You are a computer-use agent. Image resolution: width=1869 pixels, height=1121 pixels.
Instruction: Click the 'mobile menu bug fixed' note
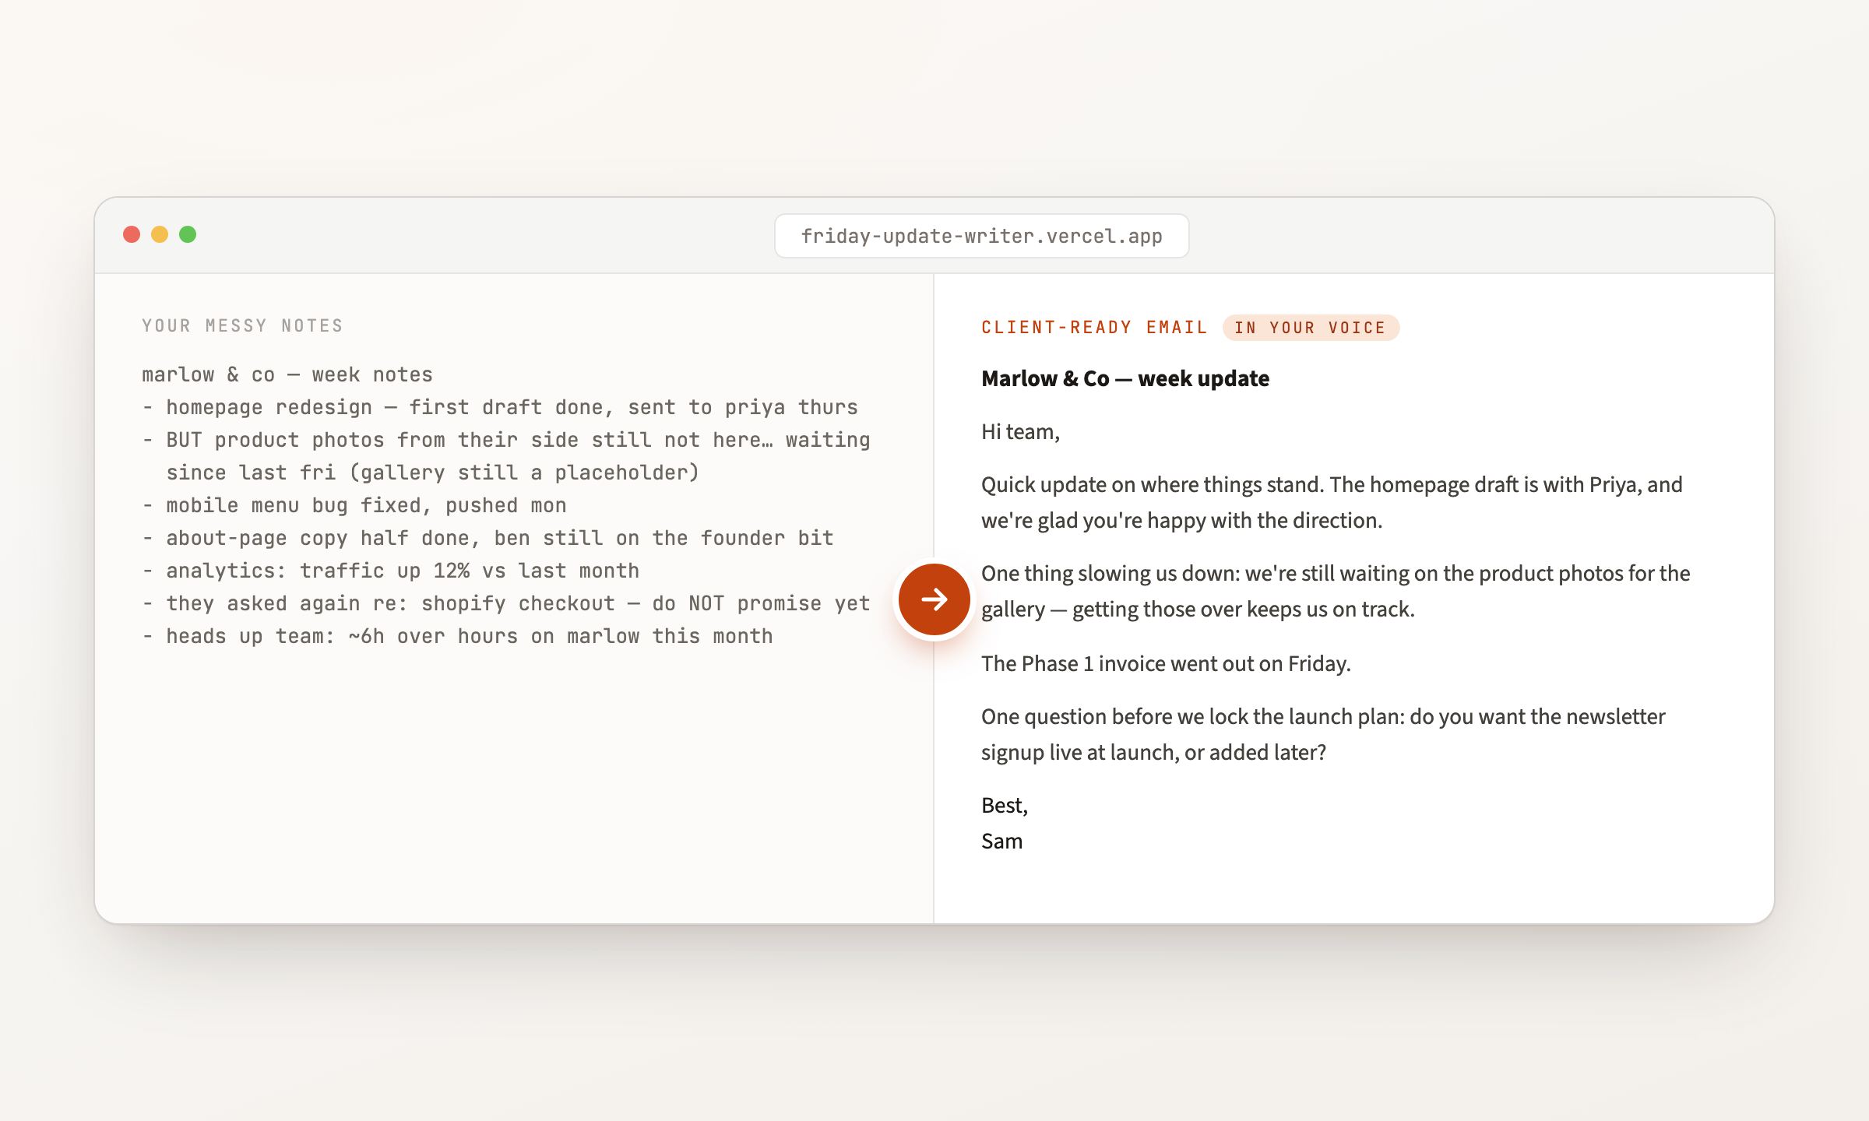[x=354, y=505]
